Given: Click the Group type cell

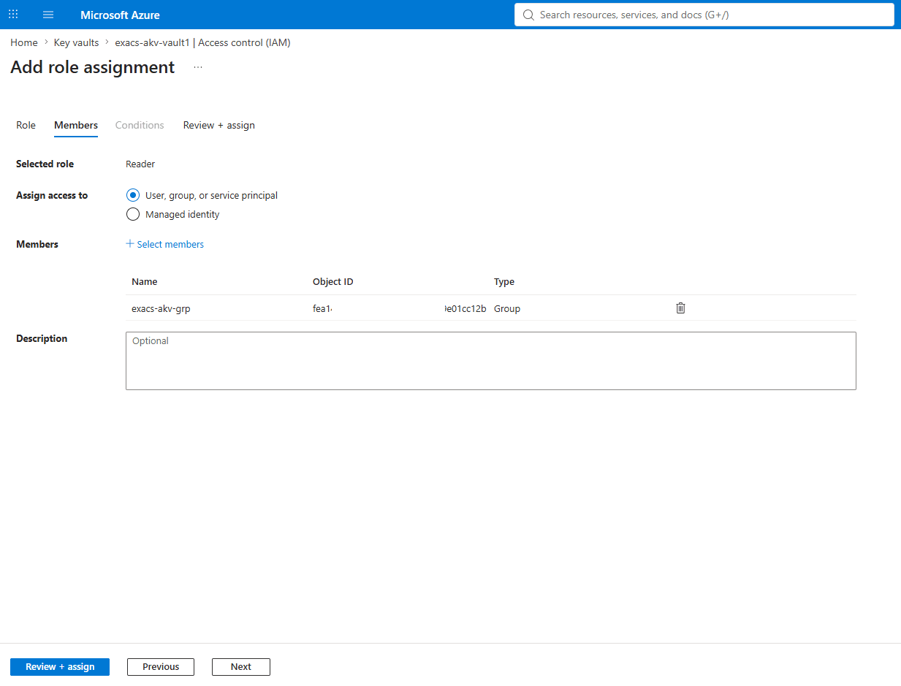Looking at the screenshot, I should [507, 308].
